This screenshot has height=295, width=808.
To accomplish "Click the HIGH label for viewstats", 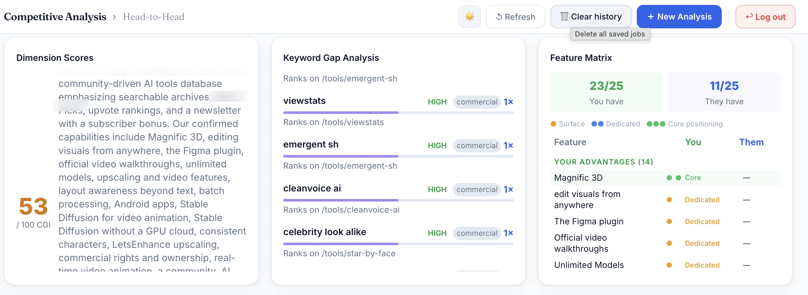I will [437, 102].
